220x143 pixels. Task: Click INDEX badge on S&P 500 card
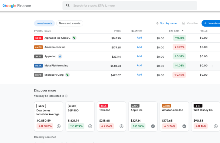click(x=72, y=106)
